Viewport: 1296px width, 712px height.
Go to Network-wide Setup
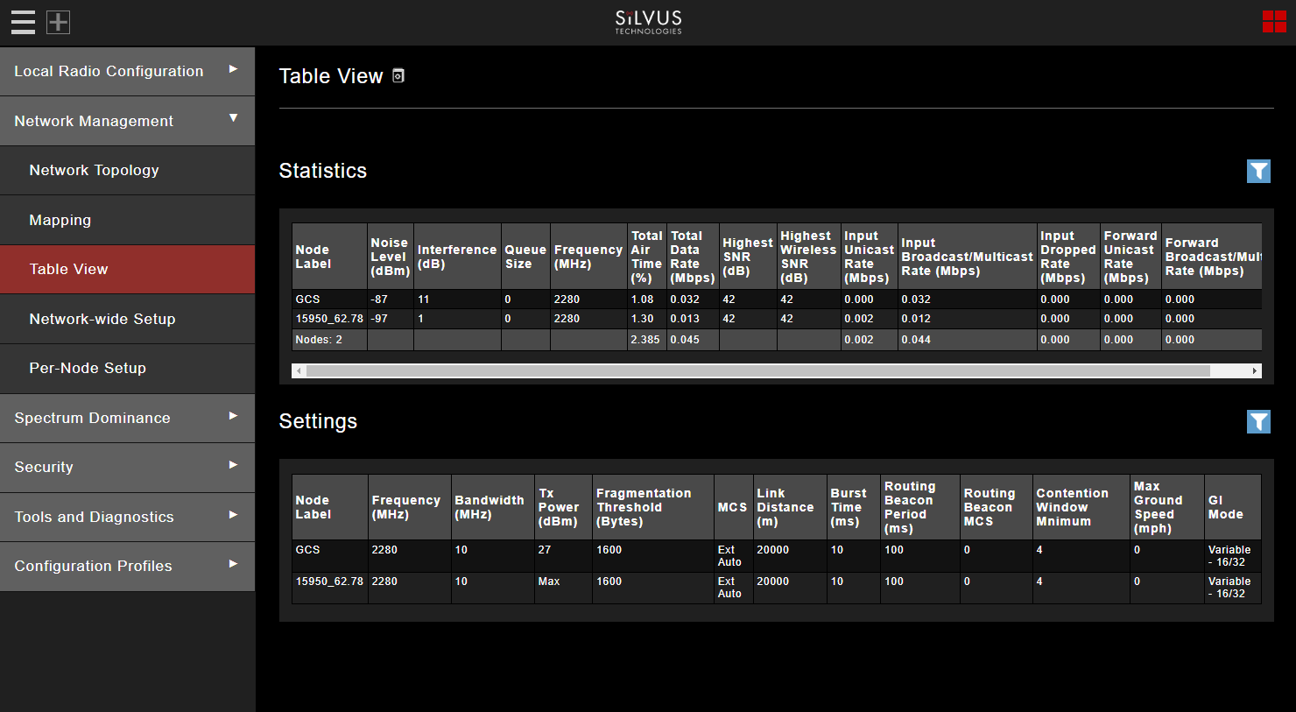(128, 319)
